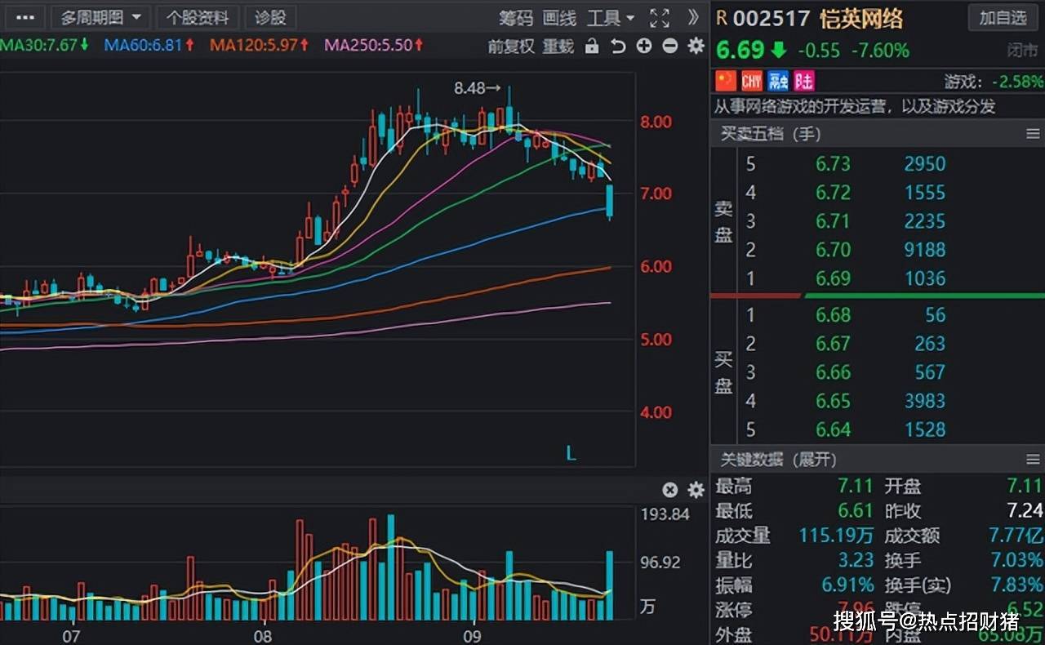Screen dimensions: 1045x645
Task: Click the CHY currency icon
Action: 751,80
